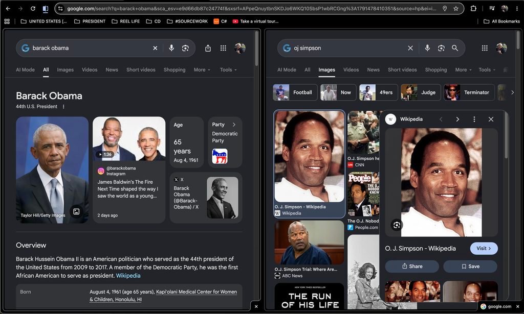Filter images by the Terminator chip
The height and width of the screenshot is (314, 524).
pyautogui.click(x=468, y=92)
